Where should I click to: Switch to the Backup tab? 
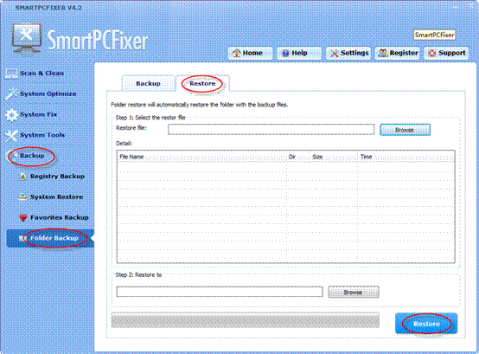pos(148,83)
